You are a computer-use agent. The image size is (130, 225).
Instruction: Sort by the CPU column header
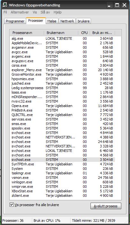click(x=84, y=33)
